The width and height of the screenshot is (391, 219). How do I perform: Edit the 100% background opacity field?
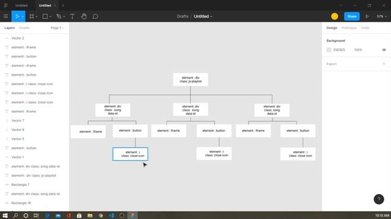(x=358, y=50)
